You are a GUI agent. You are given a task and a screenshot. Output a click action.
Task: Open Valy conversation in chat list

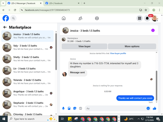click(27, 47)
